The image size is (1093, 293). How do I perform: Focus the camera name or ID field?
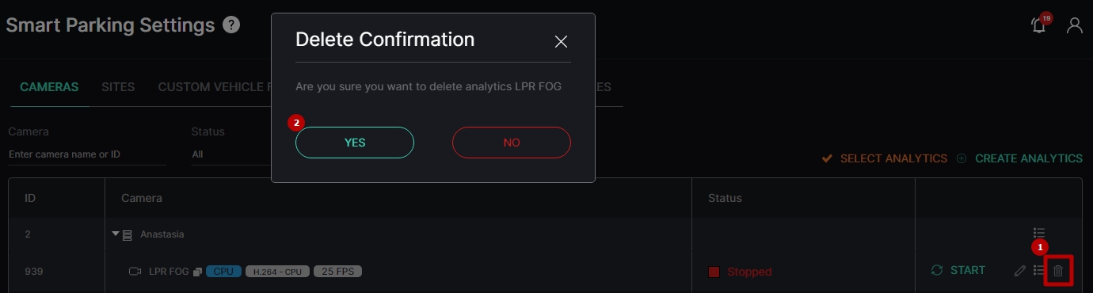87,154
